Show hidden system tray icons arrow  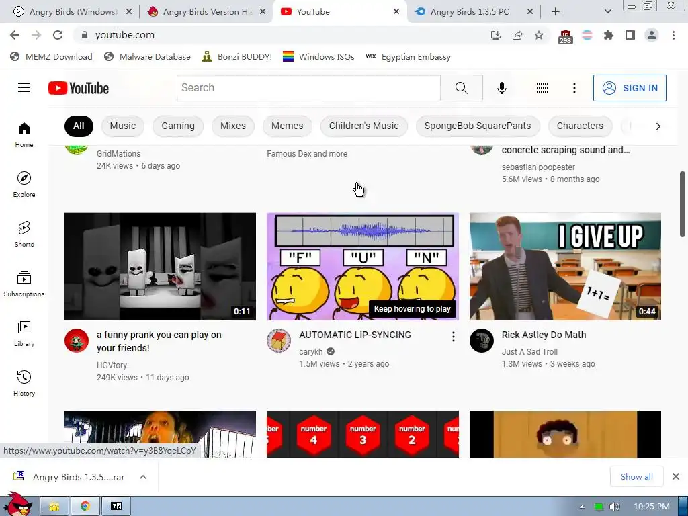(x=582, y=507)
